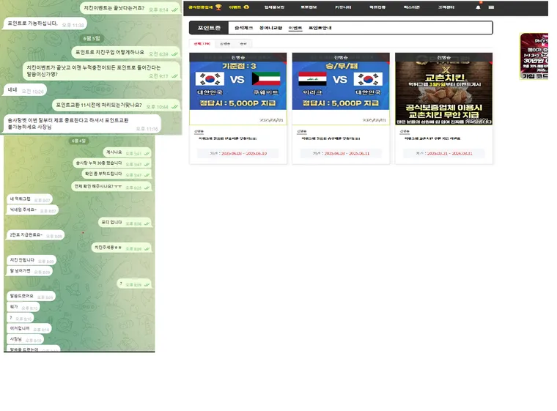Switch to the 진행중 filter tab under 포인트존
Image resolution: width=557 pixels, height=411 pixels.
click(225, 44)
